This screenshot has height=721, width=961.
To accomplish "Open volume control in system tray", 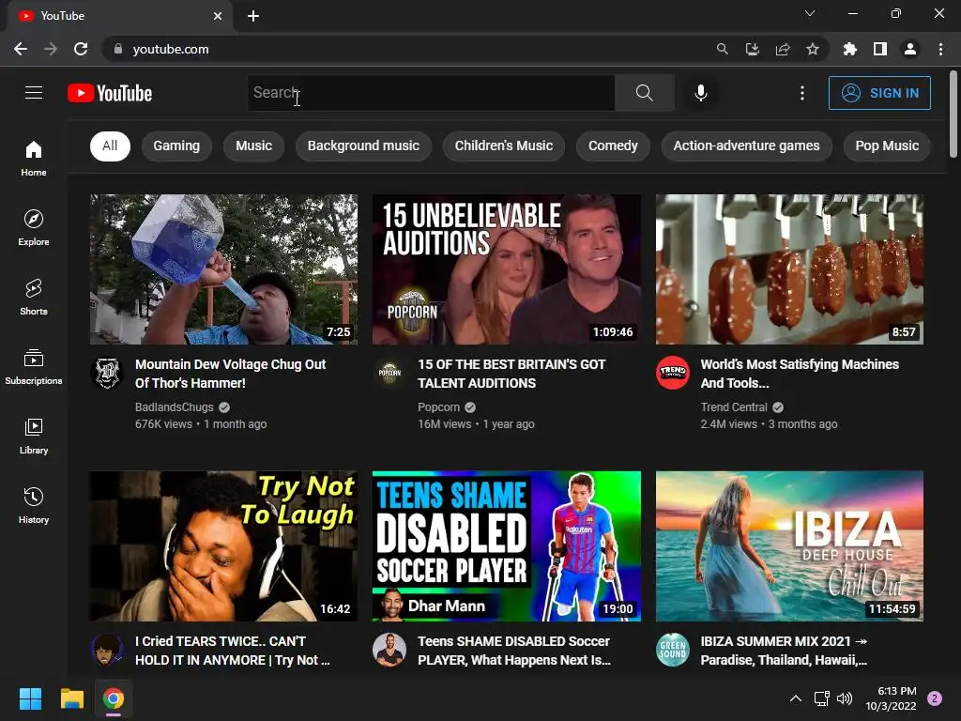I will click(x=845, y=698).
